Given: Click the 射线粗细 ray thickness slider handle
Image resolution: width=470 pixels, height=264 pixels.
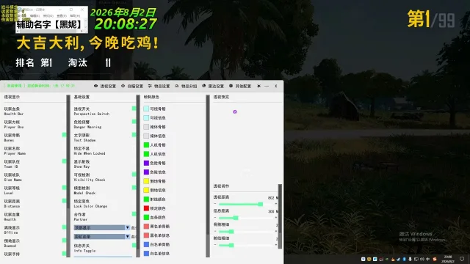Looking at the screenshot, I should (231, 245).
